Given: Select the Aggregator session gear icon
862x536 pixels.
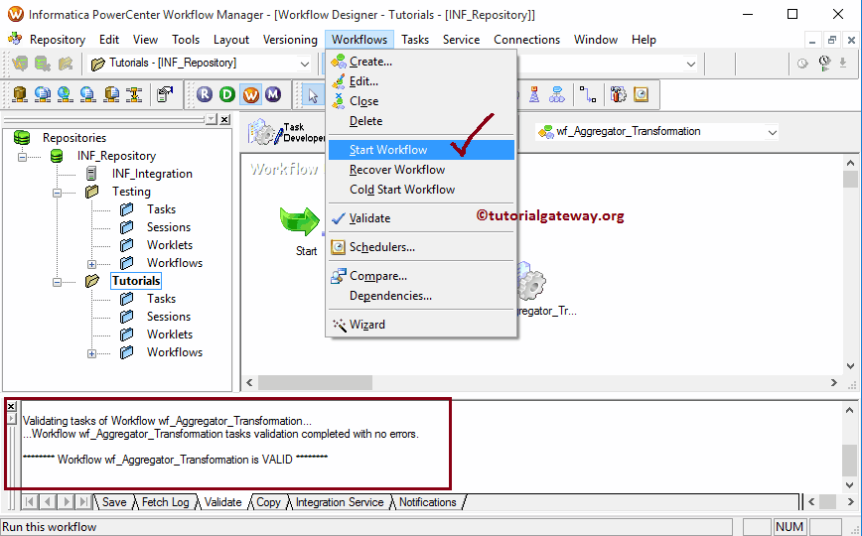Looking at the screenshot, I should [x=531, y=282].
